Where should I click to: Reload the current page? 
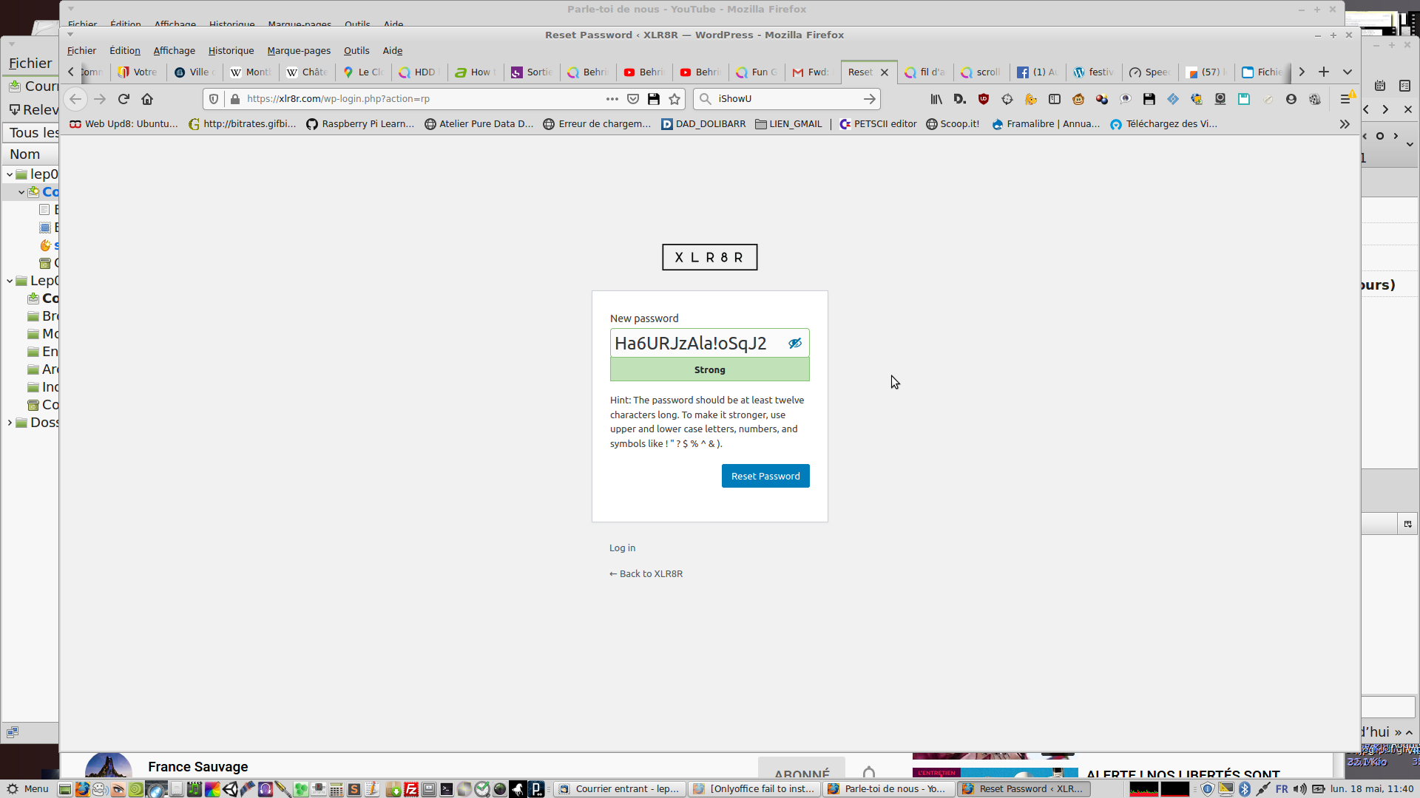pyautogui.click(x=124, y=99)
